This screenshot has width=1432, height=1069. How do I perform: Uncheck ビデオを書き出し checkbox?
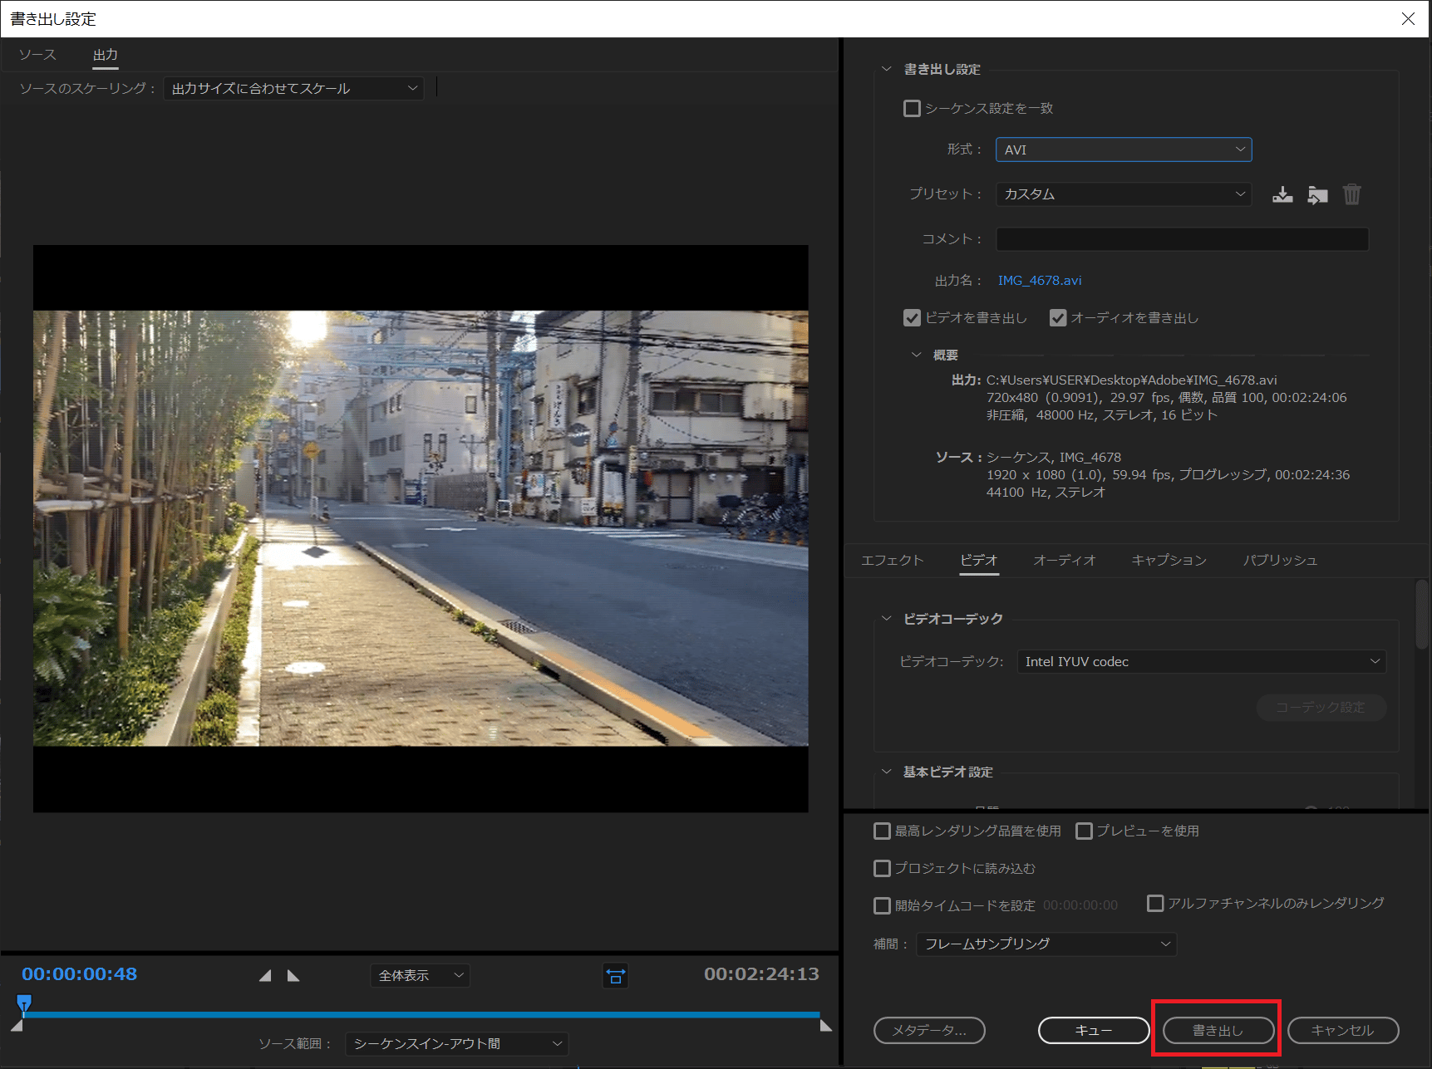(x=912, y=318)
